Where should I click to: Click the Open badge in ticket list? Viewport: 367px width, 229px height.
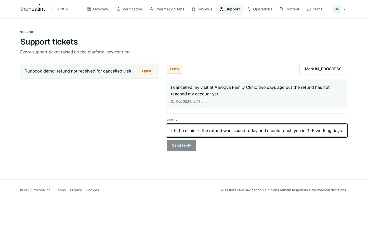pos(147,71)
